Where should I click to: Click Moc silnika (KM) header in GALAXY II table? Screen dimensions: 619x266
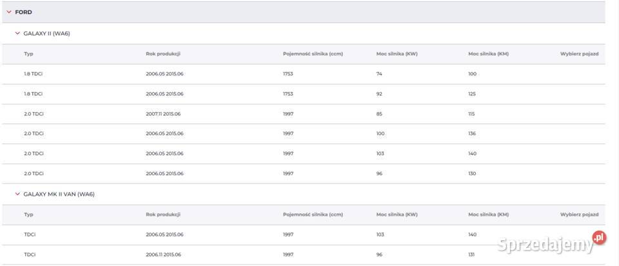(x=488, y=54)
